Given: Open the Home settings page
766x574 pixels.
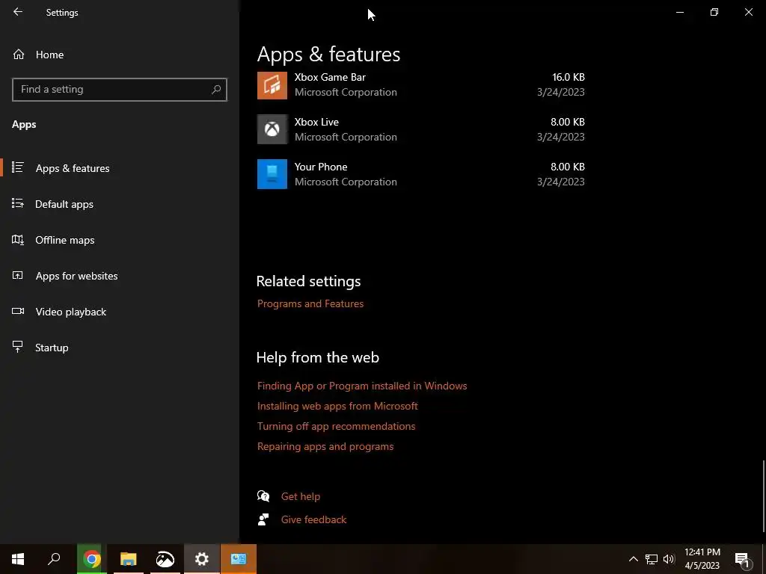Looking at the screenshot, I should pos(49,55).
